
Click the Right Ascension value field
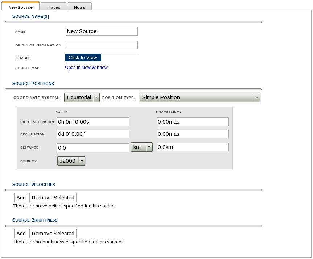pos(93,122)
